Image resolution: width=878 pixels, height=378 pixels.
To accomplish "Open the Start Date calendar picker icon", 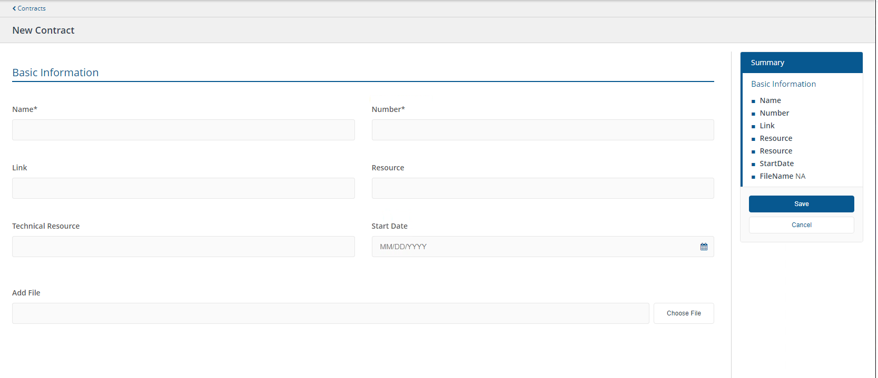I will tap(704, 247).
